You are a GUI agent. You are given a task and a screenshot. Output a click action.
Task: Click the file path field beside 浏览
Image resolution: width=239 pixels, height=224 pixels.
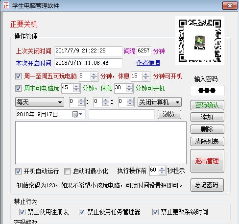pyautogui.click(x=121, y=114)
